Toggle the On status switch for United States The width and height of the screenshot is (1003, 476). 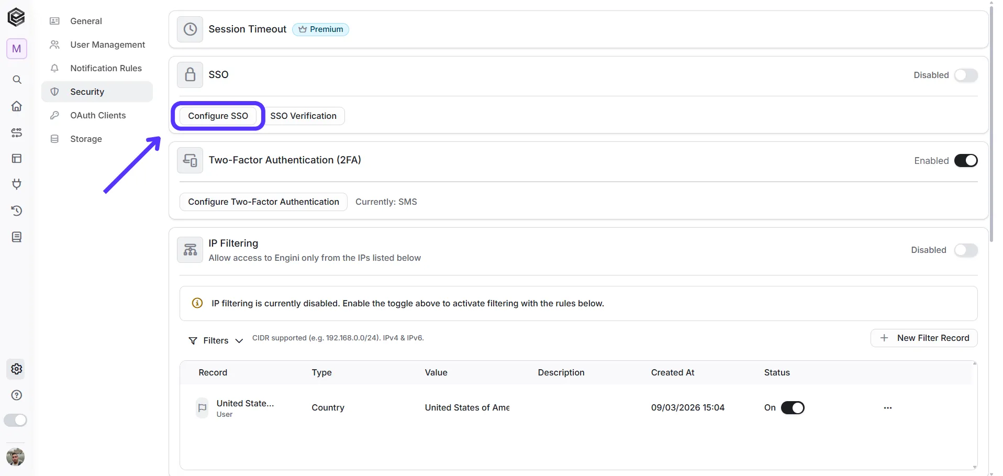(793, 408)
